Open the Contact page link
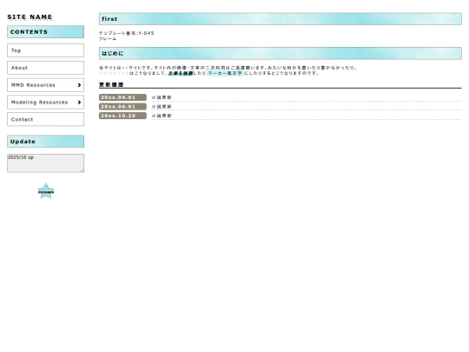 pos(45,119)
